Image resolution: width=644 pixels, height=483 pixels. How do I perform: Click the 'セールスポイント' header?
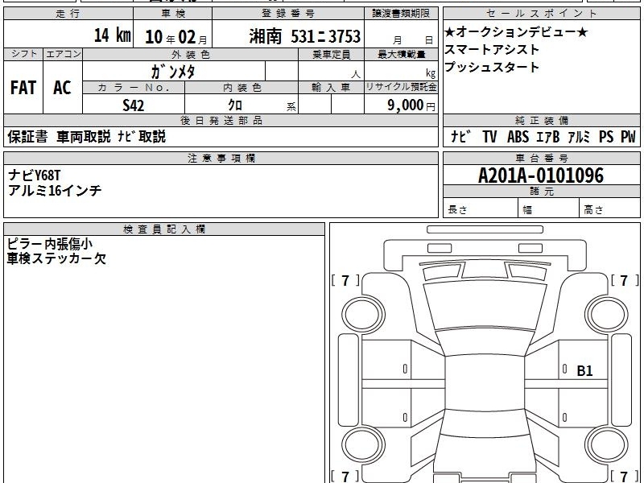[541, 14]
